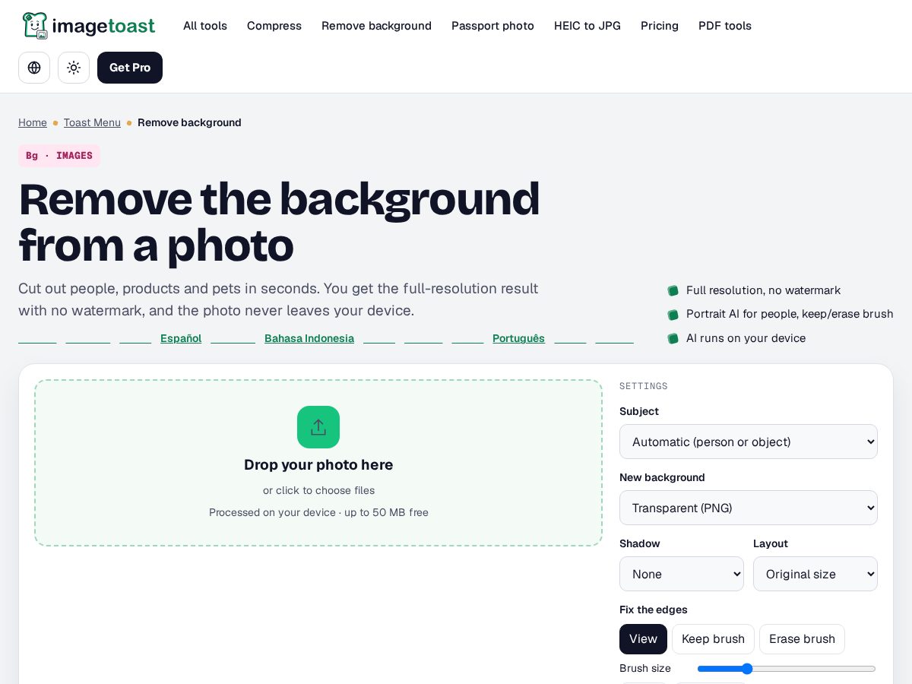
Task: Select the View edge mode
Action: click(643, 639)
